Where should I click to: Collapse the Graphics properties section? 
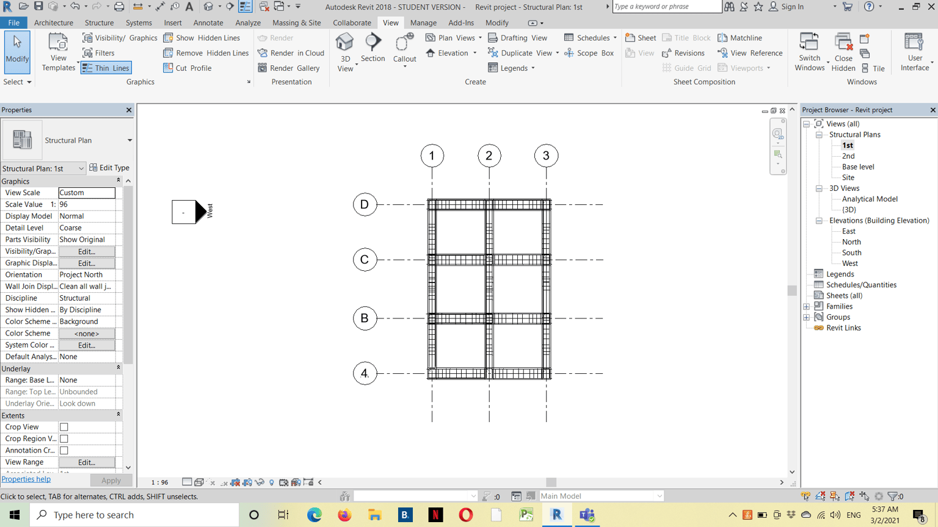pyautogui.click(x=118, y=181)
